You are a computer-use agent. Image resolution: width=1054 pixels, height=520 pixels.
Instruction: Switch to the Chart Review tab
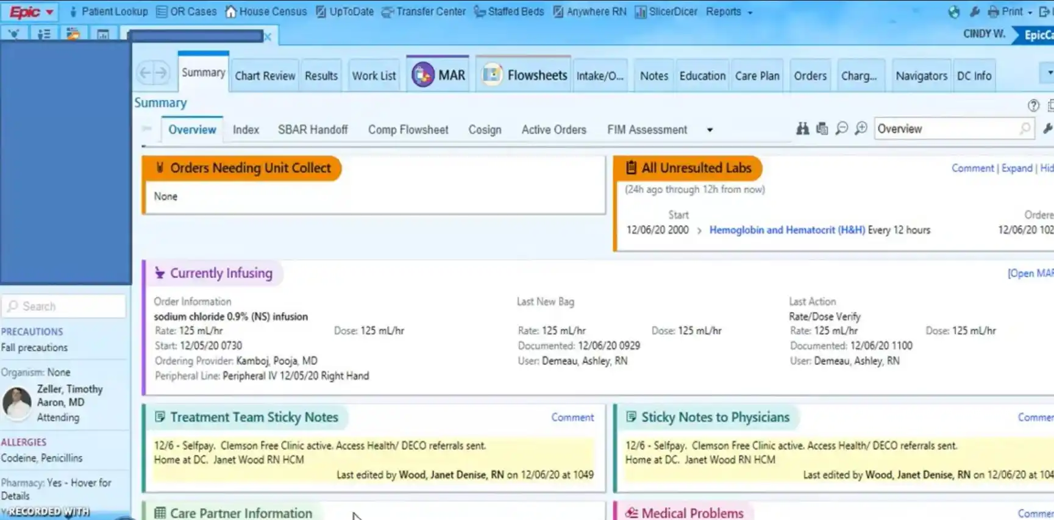(265, 76)
